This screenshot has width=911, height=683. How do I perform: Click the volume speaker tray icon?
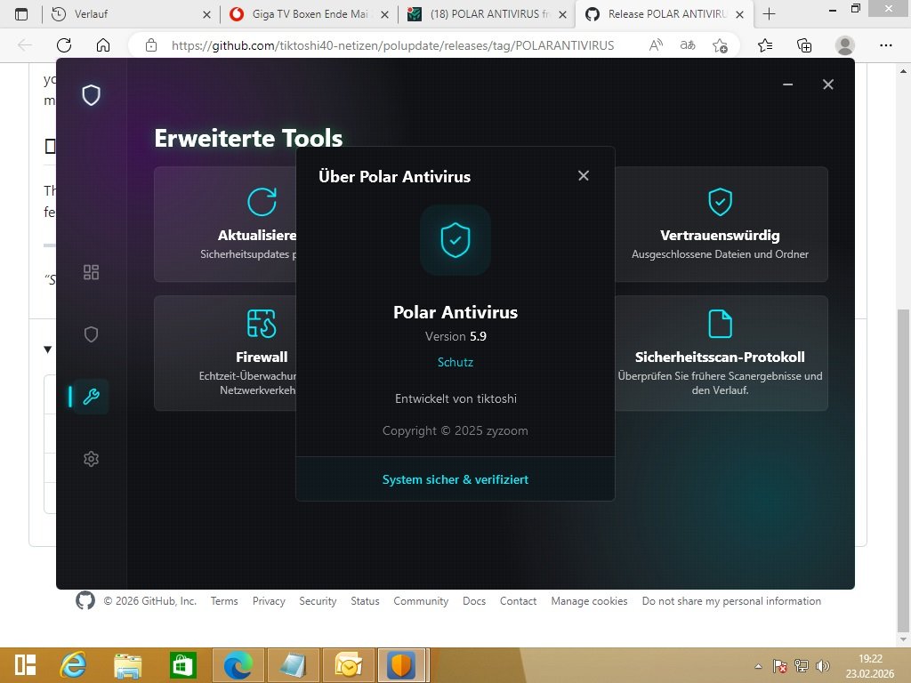821,666
